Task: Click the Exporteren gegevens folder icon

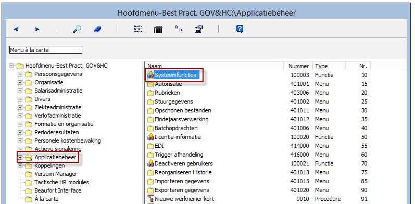Action: [x=150, y=190]
